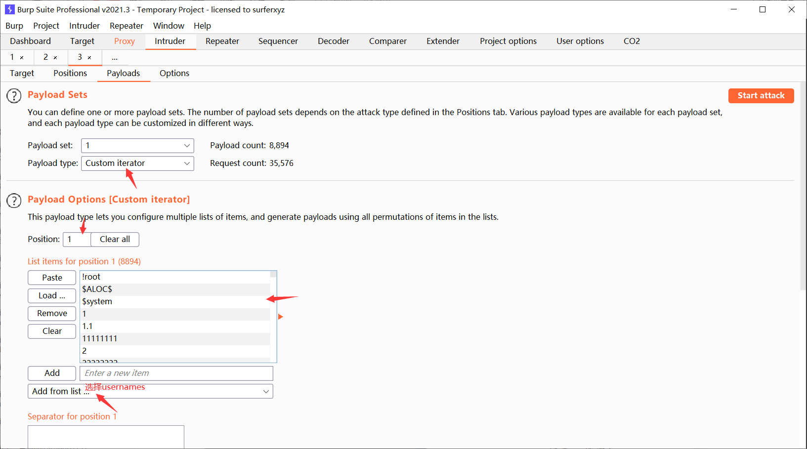807x449 pixels.
Task: Open the Payload type dropdown
Action: [x=137, y=163]
